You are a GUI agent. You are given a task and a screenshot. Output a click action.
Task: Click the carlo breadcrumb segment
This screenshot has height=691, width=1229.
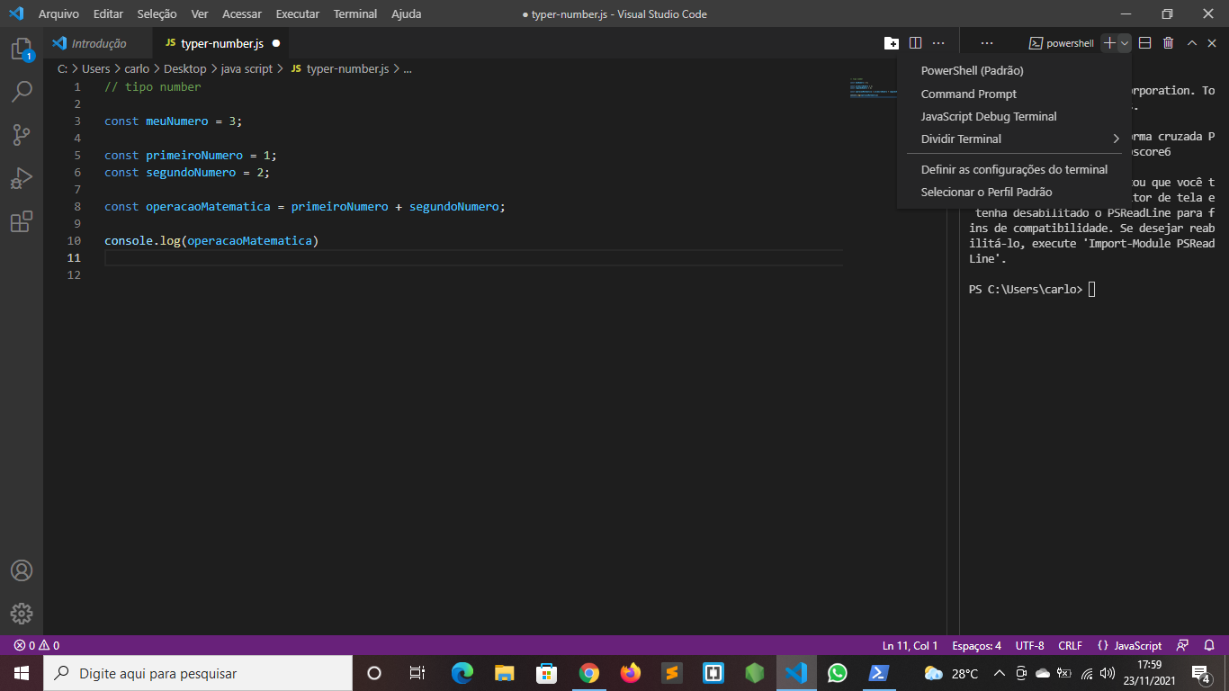coord(137,68)
